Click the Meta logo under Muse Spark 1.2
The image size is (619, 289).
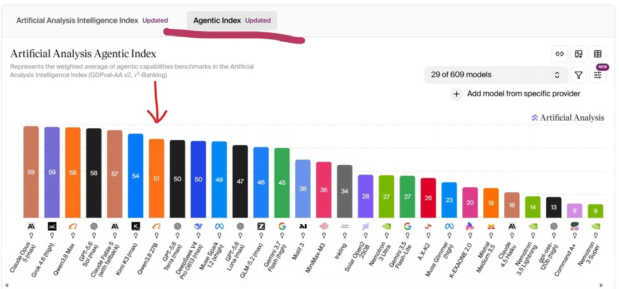[x=219, y=226]
